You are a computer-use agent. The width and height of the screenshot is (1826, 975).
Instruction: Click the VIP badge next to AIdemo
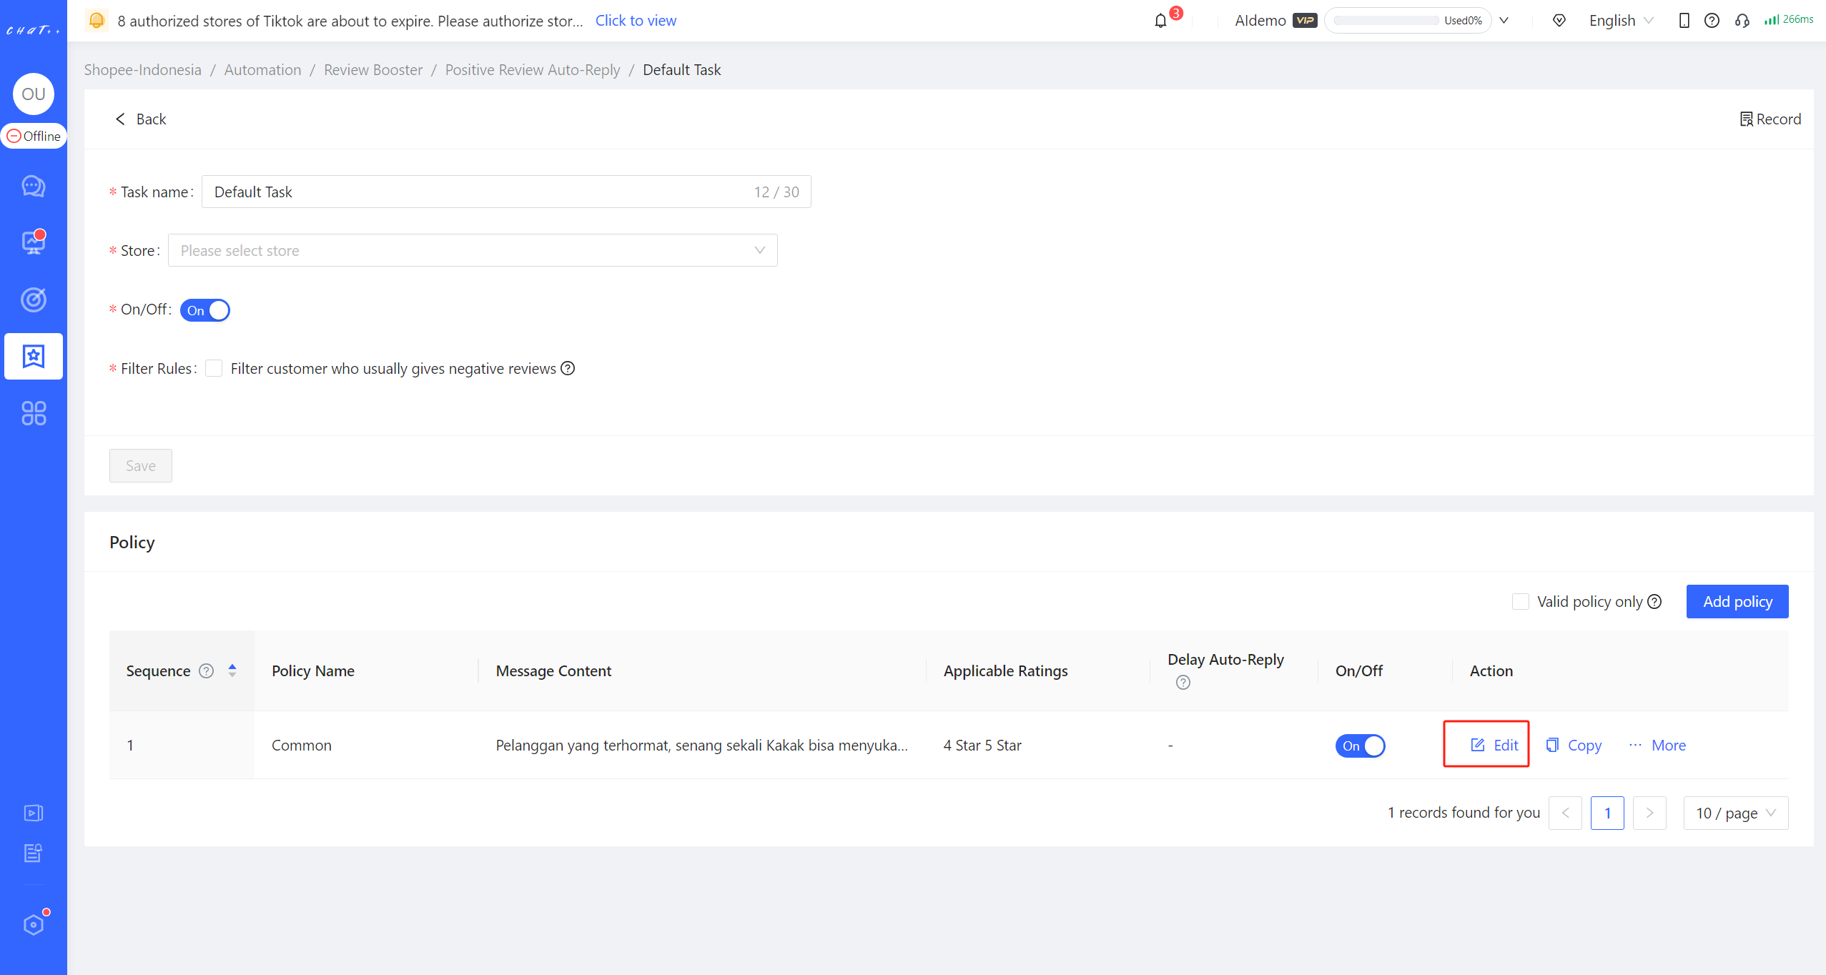click(1305, 20)
